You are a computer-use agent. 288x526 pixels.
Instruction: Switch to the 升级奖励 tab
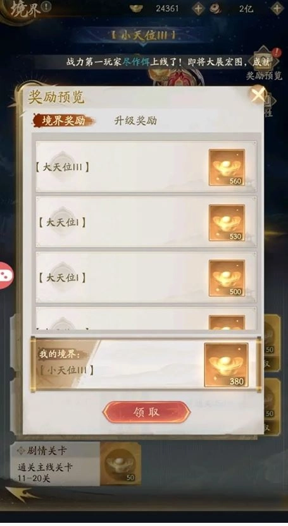(135, 120)
